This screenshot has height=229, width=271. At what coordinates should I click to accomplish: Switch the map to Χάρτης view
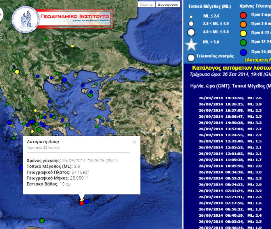(x=147, y=5)
